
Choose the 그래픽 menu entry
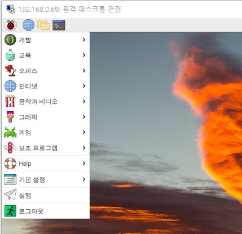(x=46, y=117)
